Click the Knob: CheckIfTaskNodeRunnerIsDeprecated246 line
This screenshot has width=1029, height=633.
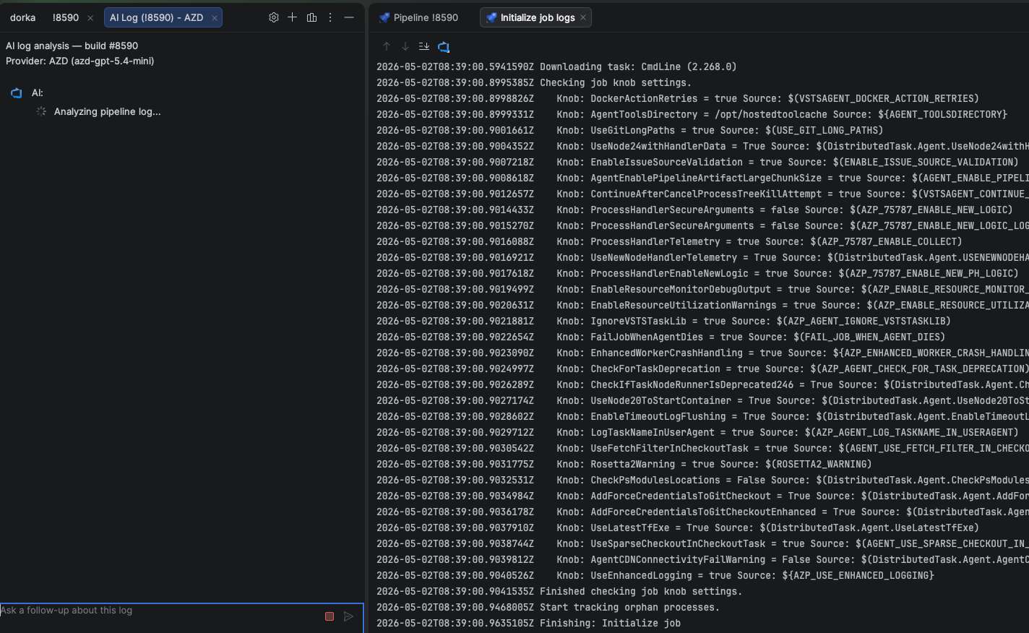(702, 384)
